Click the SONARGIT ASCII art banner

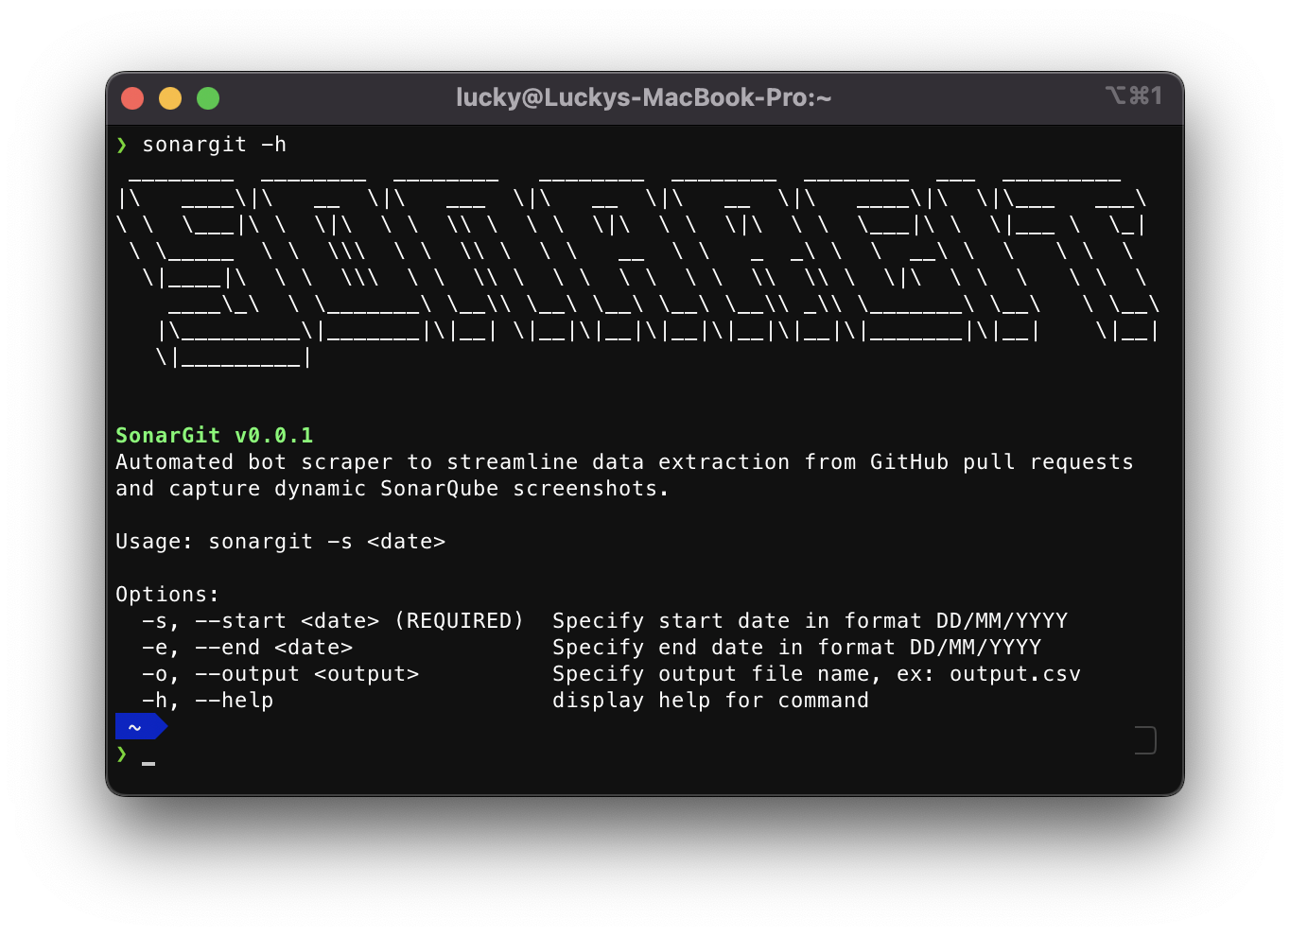click(638, 271)
